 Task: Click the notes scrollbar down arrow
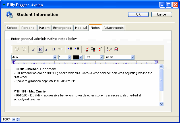click(x=162, y=104)
